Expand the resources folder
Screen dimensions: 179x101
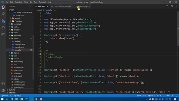point(17,36)
